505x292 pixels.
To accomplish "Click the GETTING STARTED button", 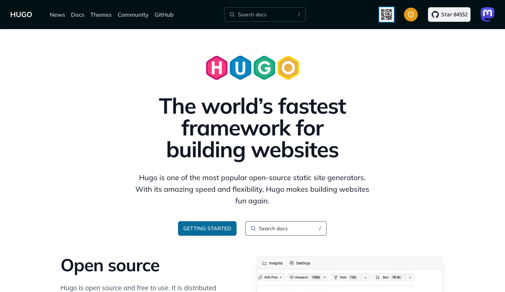I will coord(207,228).
